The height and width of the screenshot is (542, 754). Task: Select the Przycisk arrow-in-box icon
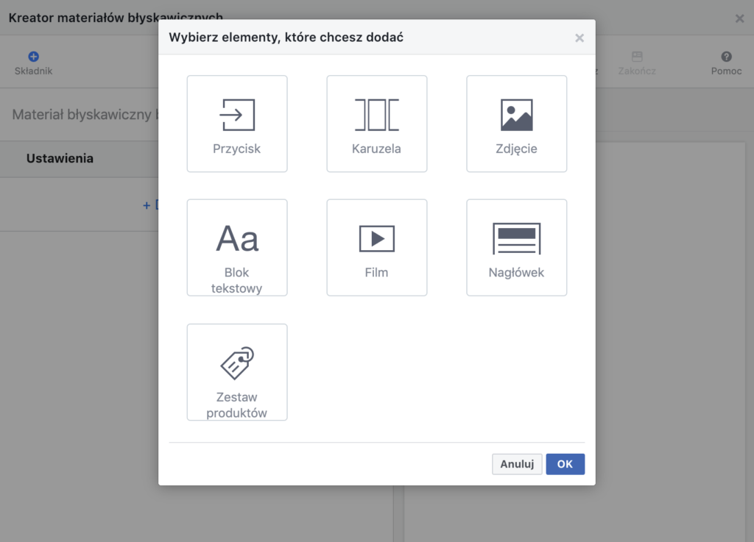[x=237, y=115]
